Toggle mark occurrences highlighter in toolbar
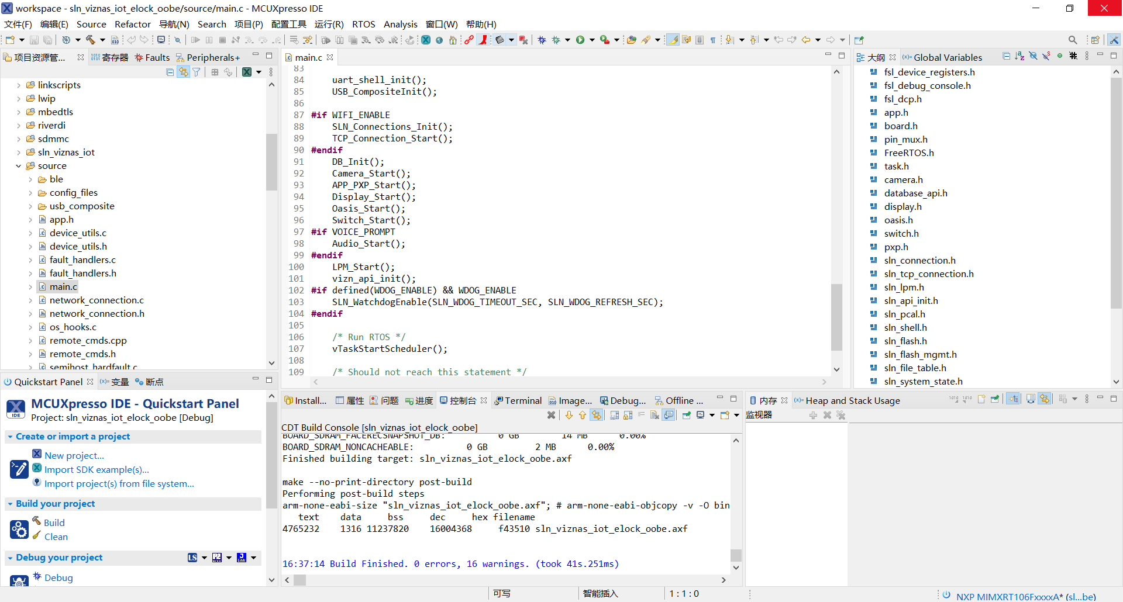The height and width of the screenshot is (602, 1123). (673, 40)
